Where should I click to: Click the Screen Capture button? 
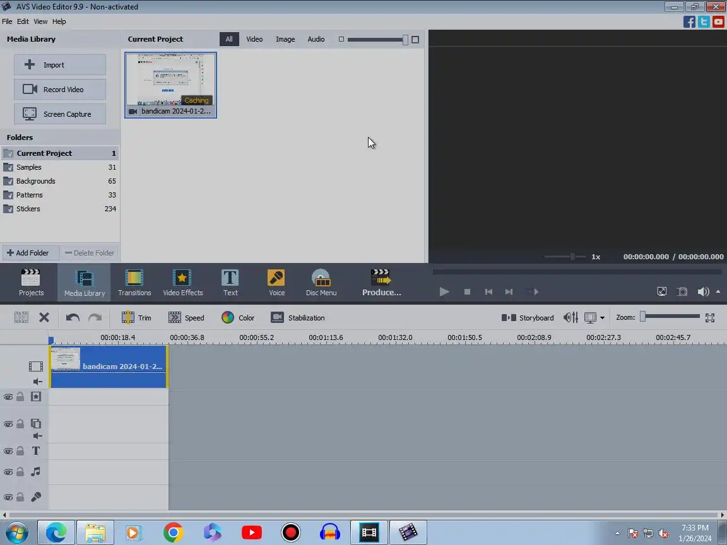60,114
